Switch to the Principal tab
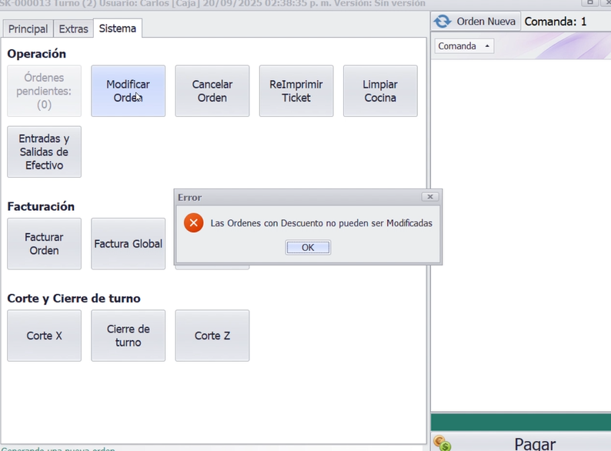611x451 pixels. click(x=28, y=29)
